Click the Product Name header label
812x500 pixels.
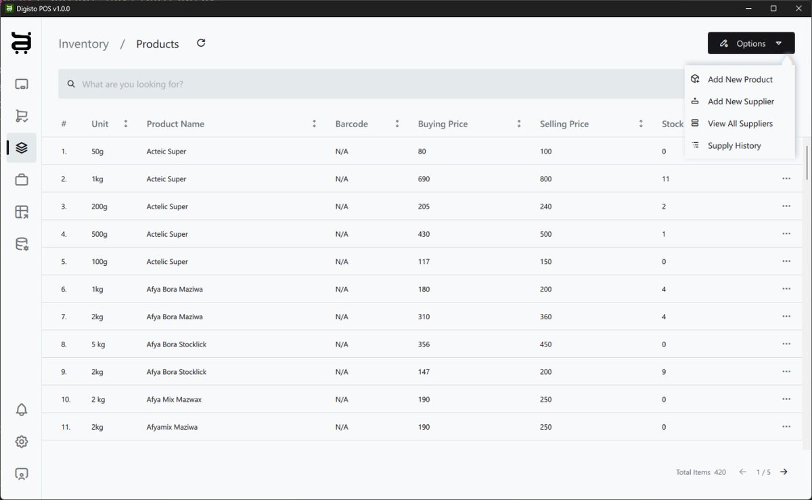[x=175, y=124]
